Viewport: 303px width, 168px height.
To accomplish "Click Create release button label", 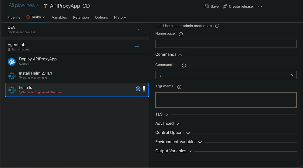I will pyautogui.click(x=241, y=7).
